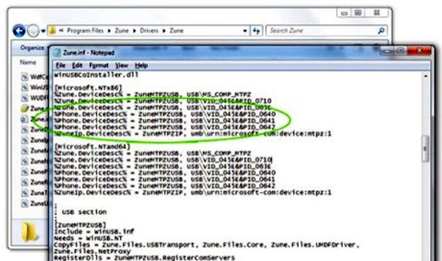Open the File menu in Notepad
Image resolution: width=442 pixels, height=261 pixels.
tap(61, 66)
